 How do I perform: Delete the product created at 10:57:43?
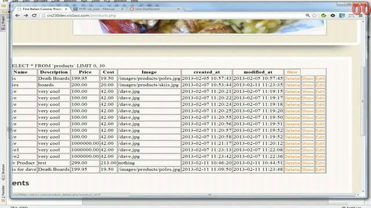(x=292, y=79)
